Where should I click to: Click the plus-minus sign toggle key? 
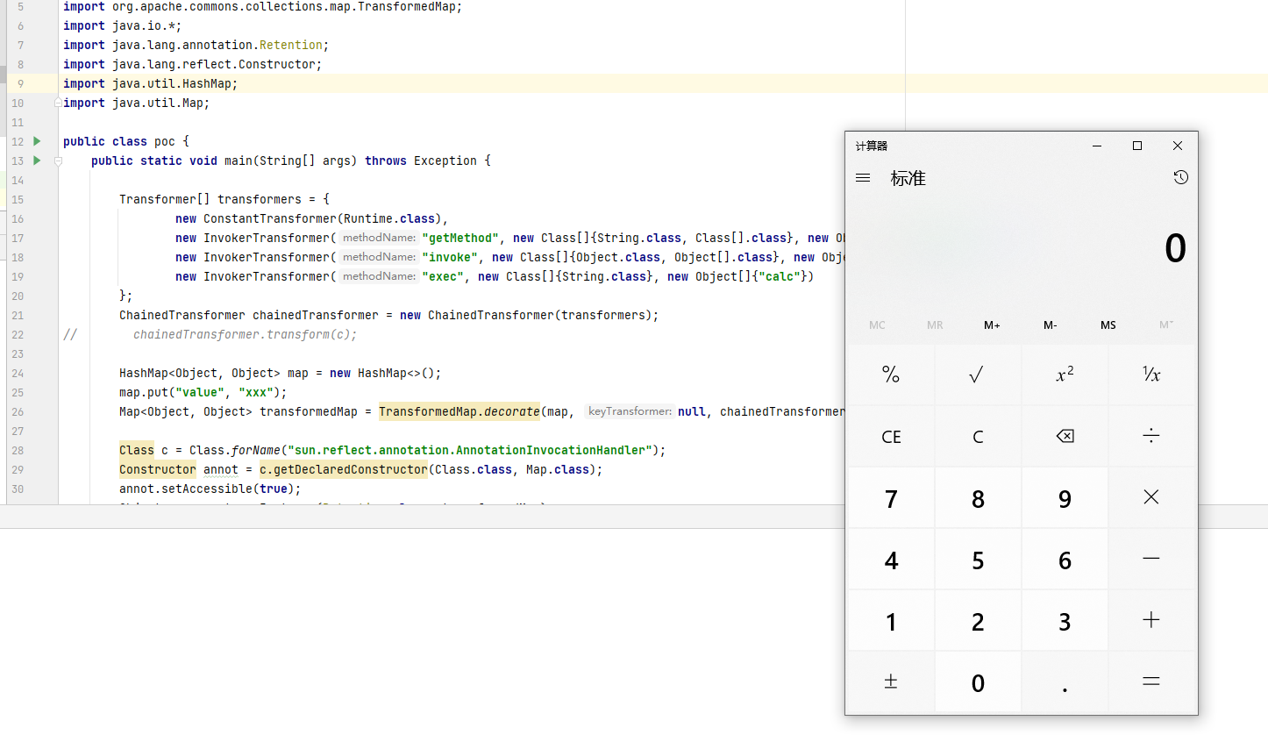[x=891, y=681]
